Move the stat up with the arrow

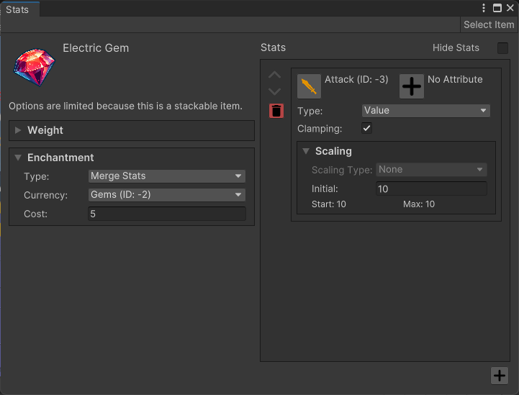pyautogui.click(x=274, y=76)
